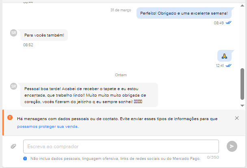
Task: Focus the 'Escreva ao comprador' message field
Action: 121,146
